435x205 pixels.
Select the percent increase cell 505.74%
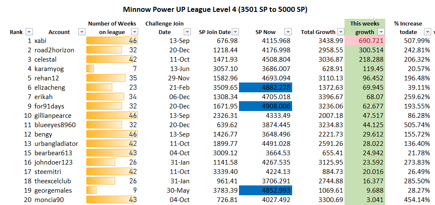pyautogui.click(x=416, y=125)
